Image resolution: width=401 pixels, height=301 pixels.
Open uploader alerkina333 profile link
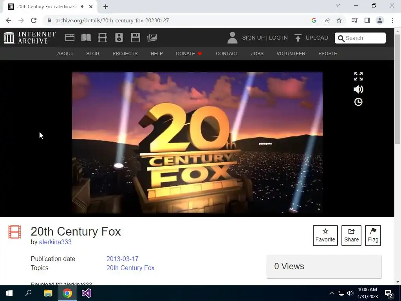(x=55, y=242)
